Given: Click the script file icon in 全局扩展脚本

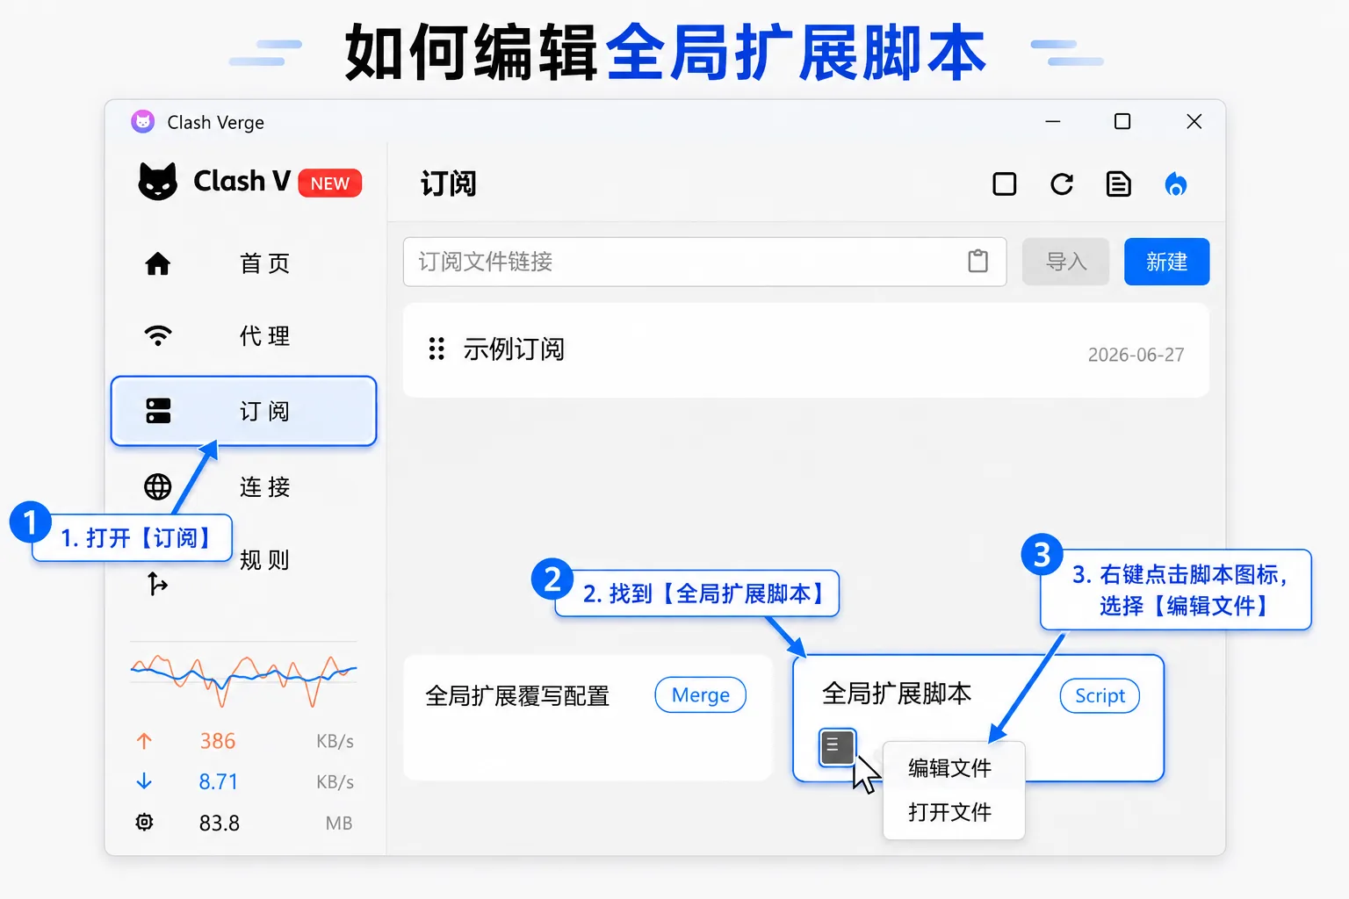Looking at the screenshot, I should click(837, 747).
